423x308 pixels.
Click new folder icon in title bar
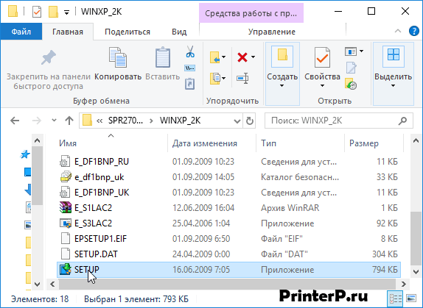click(53, 12)
